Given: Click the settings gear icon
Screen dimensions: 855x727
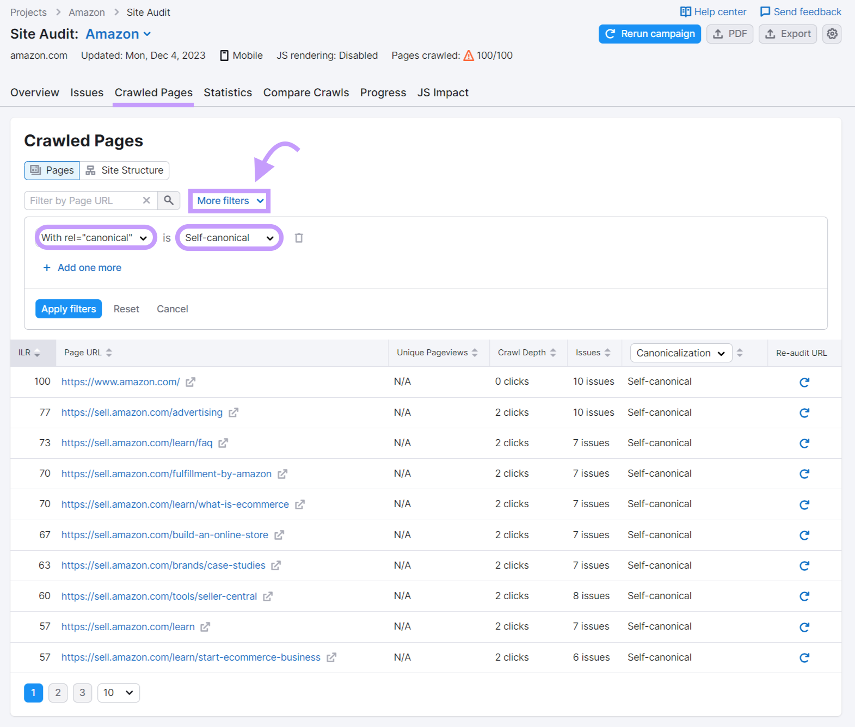Looking at the screenshot, I should [832, 34].
